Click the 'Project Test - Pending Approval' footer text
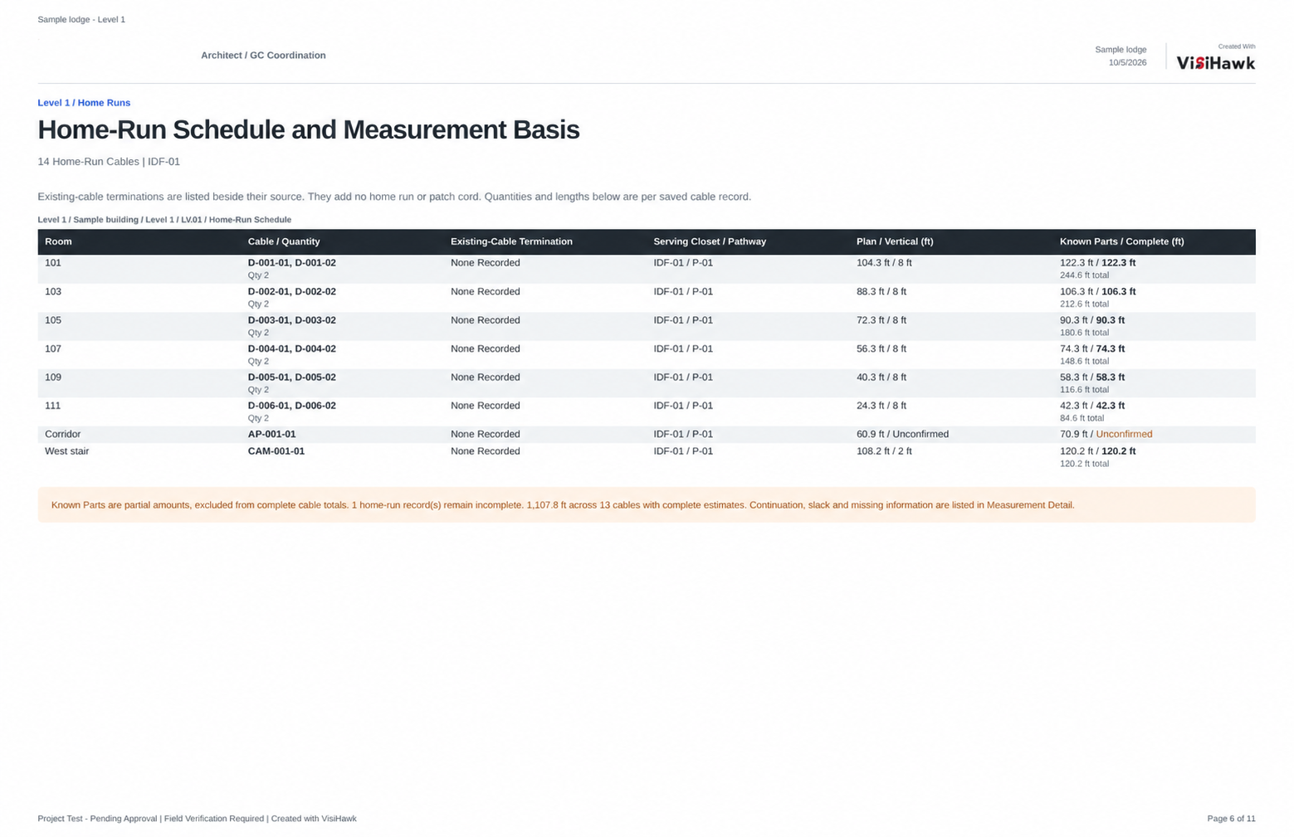 click(197, 819)
